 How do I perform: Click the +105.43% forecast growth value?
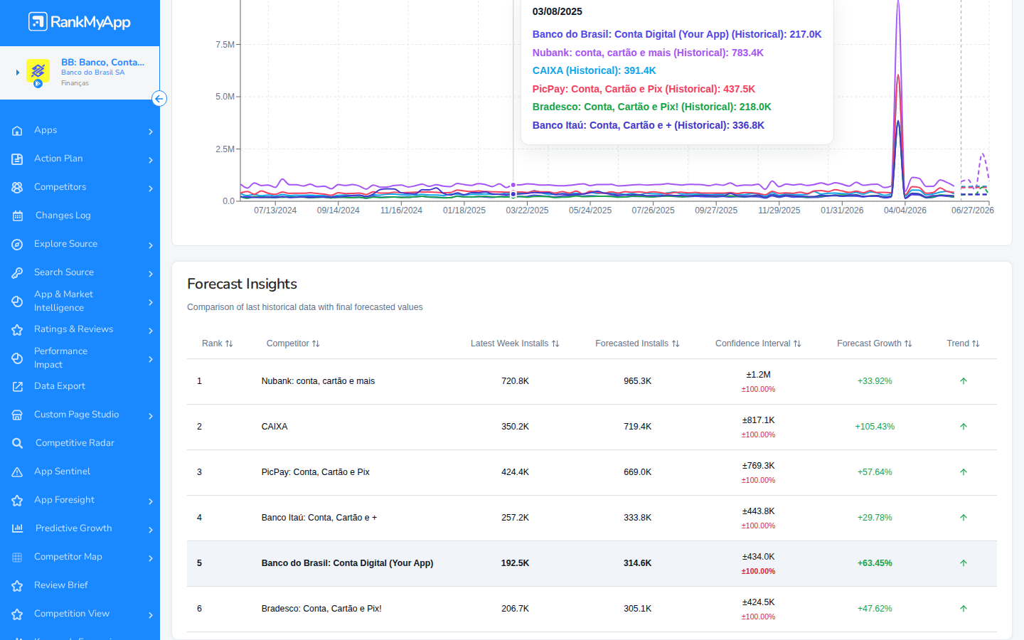[x=875, y=427]
